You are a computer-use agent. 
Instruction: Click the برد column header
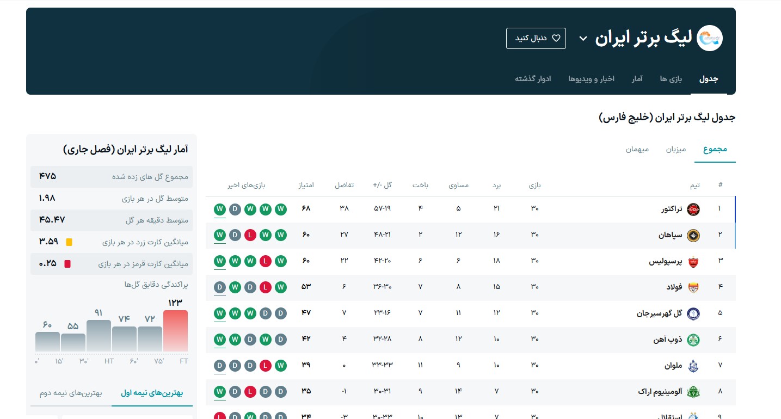coord(496,185)
